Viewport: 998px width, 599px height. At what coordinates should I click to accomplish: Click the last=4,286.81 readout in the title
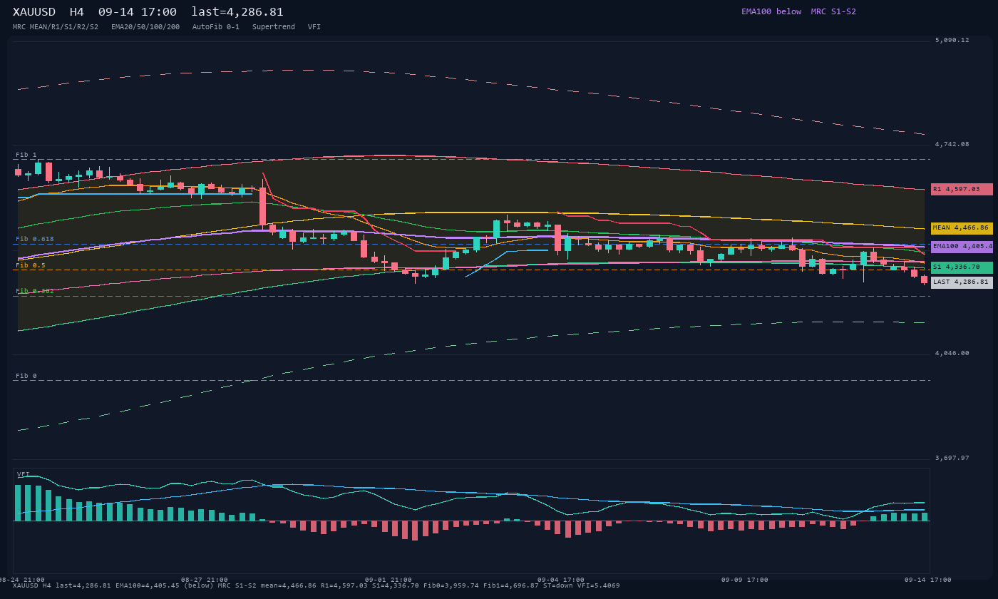237,12
